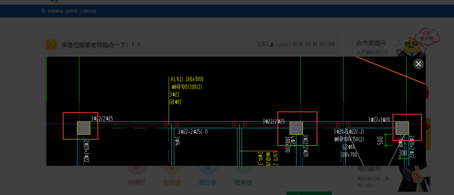
Task: Click the yellow question mark icon
Action: (x=51, y=45)
